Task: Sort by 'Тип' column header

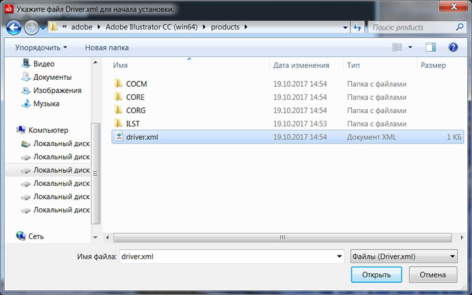Action: pyautogui.click(x=353, y=65)
